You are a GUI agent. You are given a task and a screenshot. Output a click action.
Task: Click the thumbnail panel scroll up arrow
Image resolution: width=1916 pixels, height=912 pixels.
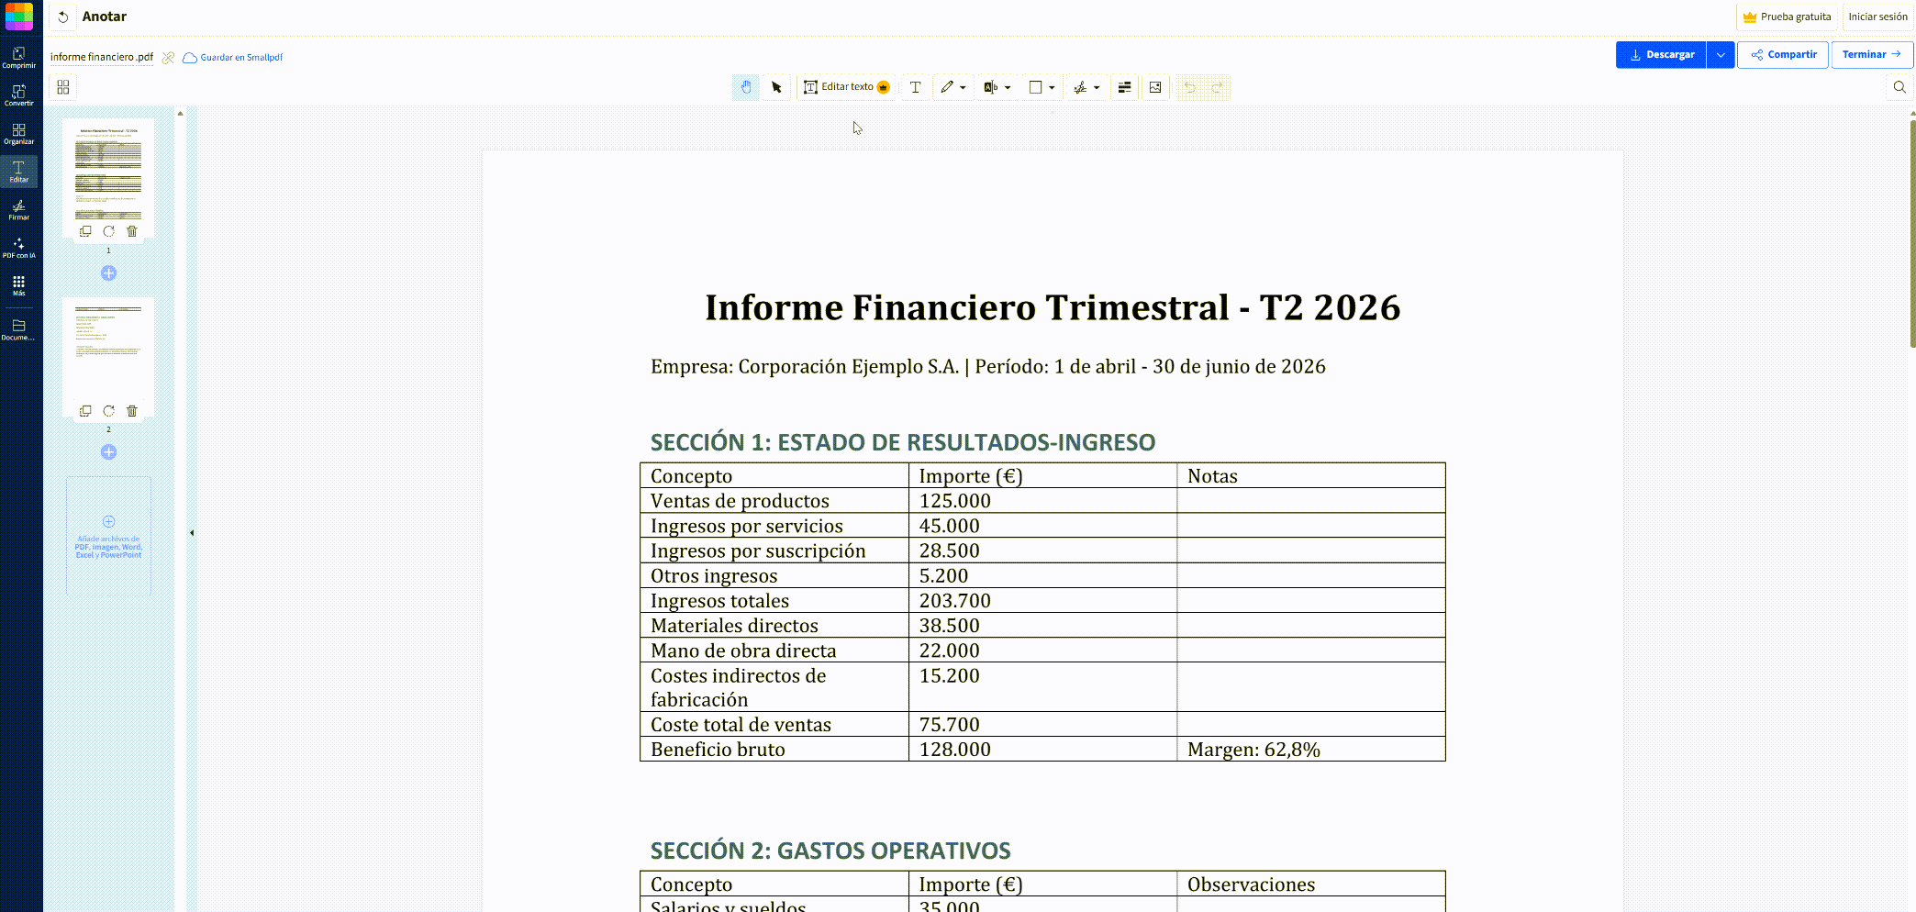coord(180,113)
